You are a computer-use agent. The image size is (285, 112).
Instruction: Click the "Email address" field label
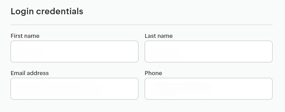(x=30, y=73)
